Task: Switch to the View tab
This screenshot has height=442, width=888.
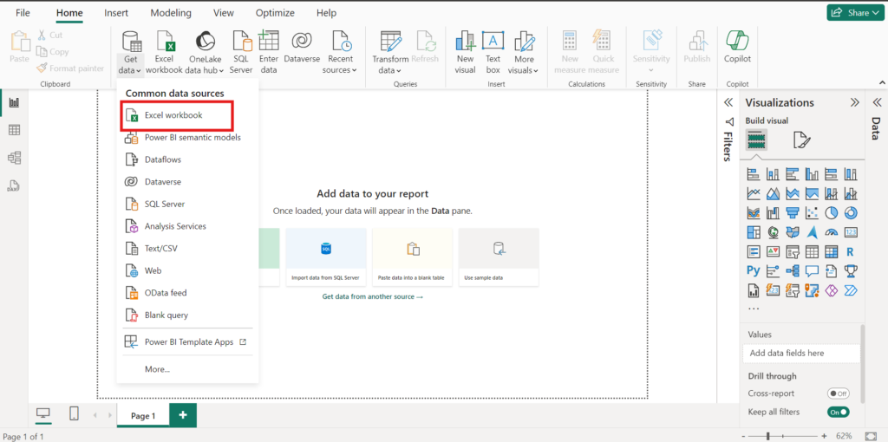Action: 223,12
